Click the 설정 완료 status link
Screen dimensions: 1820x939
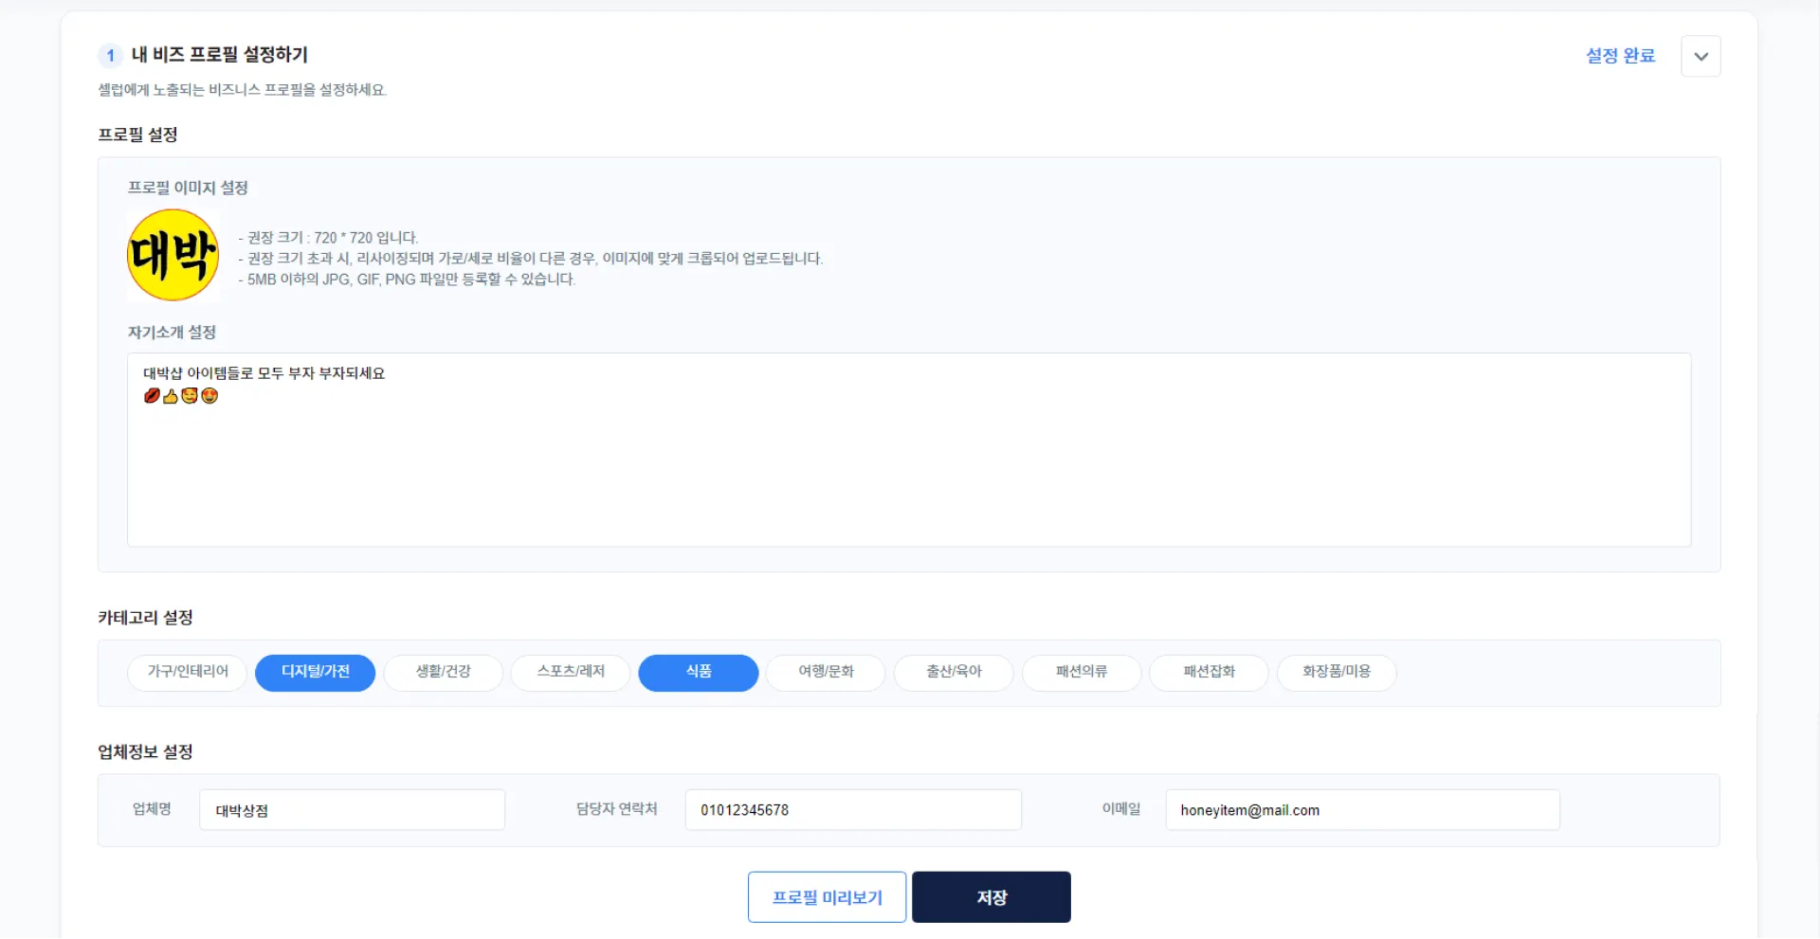click(x=1620, y=56)
